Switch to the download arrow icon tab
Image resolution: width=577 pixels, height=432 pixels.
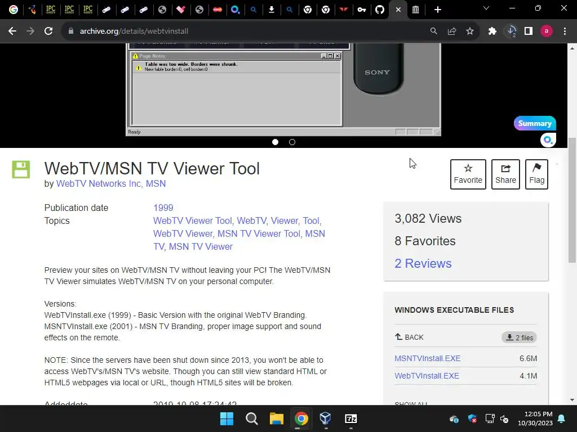272,10
